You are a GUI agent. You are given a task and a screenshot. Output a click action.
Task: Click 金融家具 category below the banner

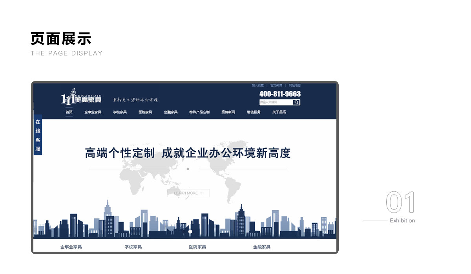(262, 247)
